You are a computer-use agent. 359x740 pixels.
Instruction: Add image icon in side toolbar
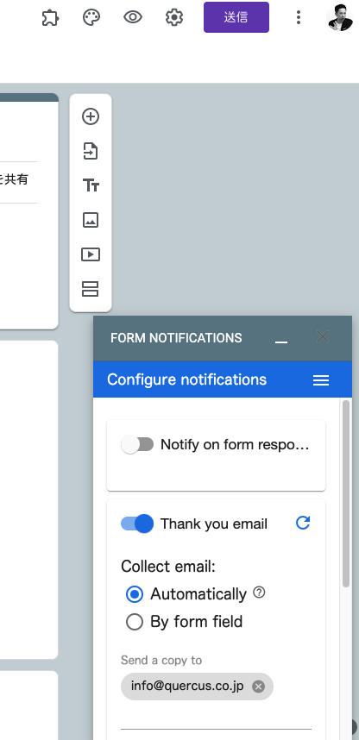coord(91,220)
